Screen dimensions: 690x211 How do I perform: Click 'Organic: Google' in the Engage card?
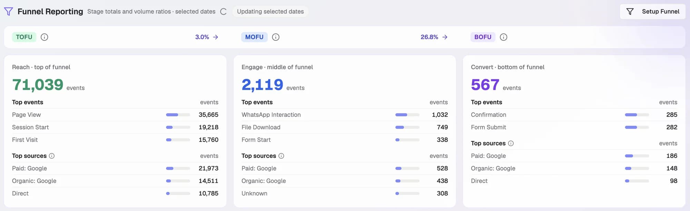[x=264, y=181]
